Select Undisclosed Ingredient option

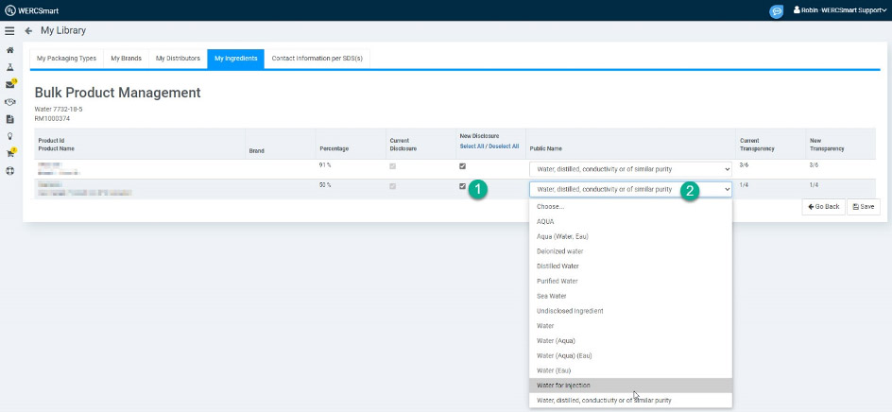[630, 311]
